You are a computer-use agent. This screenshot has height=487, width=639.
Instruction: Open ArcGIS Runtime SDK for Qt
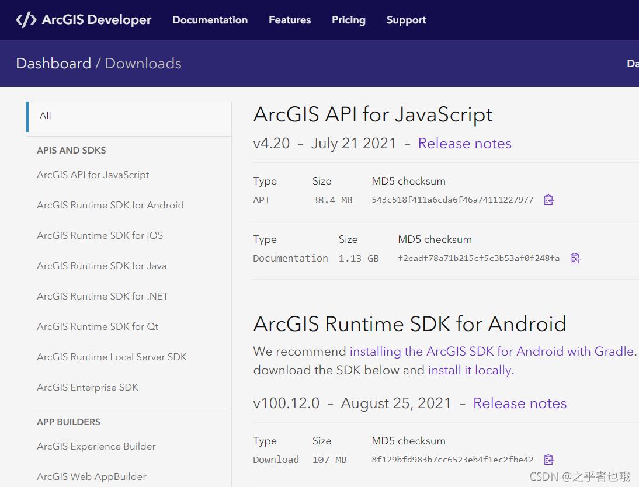(98, 326)
